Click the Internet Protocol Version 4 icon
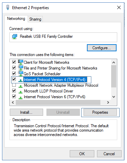Viewport: 127px width, 163px height. click(x=21, y=80)
